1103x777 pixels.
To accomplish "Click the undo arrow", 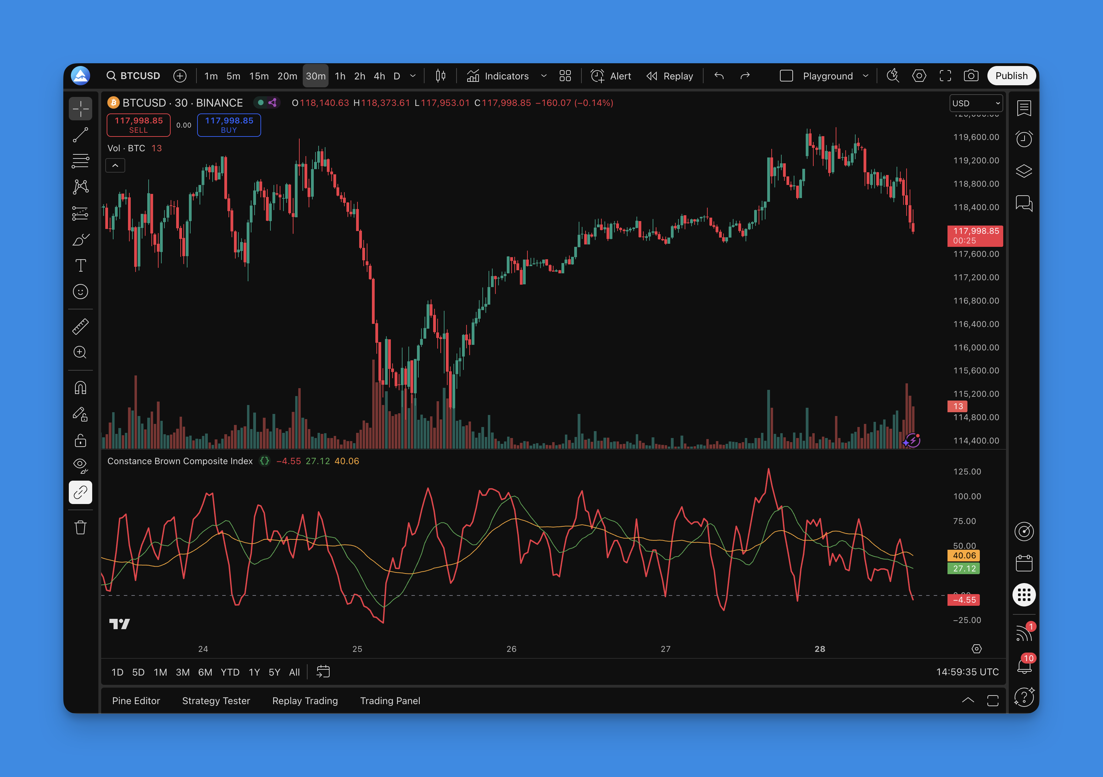I will click(719, 76).
